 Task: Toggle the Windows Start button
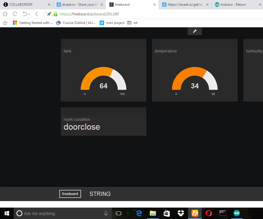7,213
